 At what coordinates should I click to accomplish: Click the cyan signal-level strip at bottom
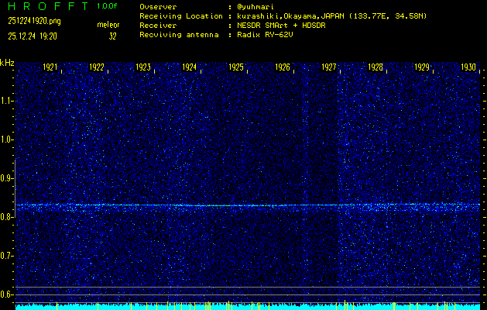tap(248, 307)
